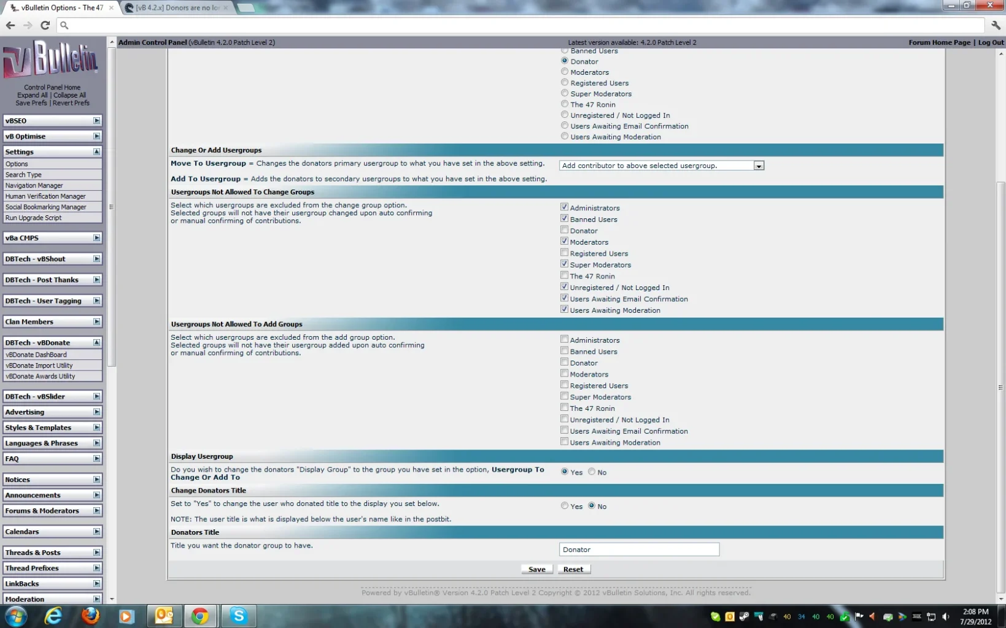Click the Reset button
Viewport: 1006px width, 628px height.
[x=573, y=569]
